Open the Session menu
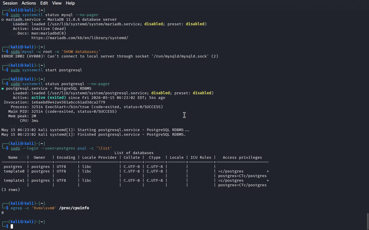369x230 pixels. tap(10, 3)
